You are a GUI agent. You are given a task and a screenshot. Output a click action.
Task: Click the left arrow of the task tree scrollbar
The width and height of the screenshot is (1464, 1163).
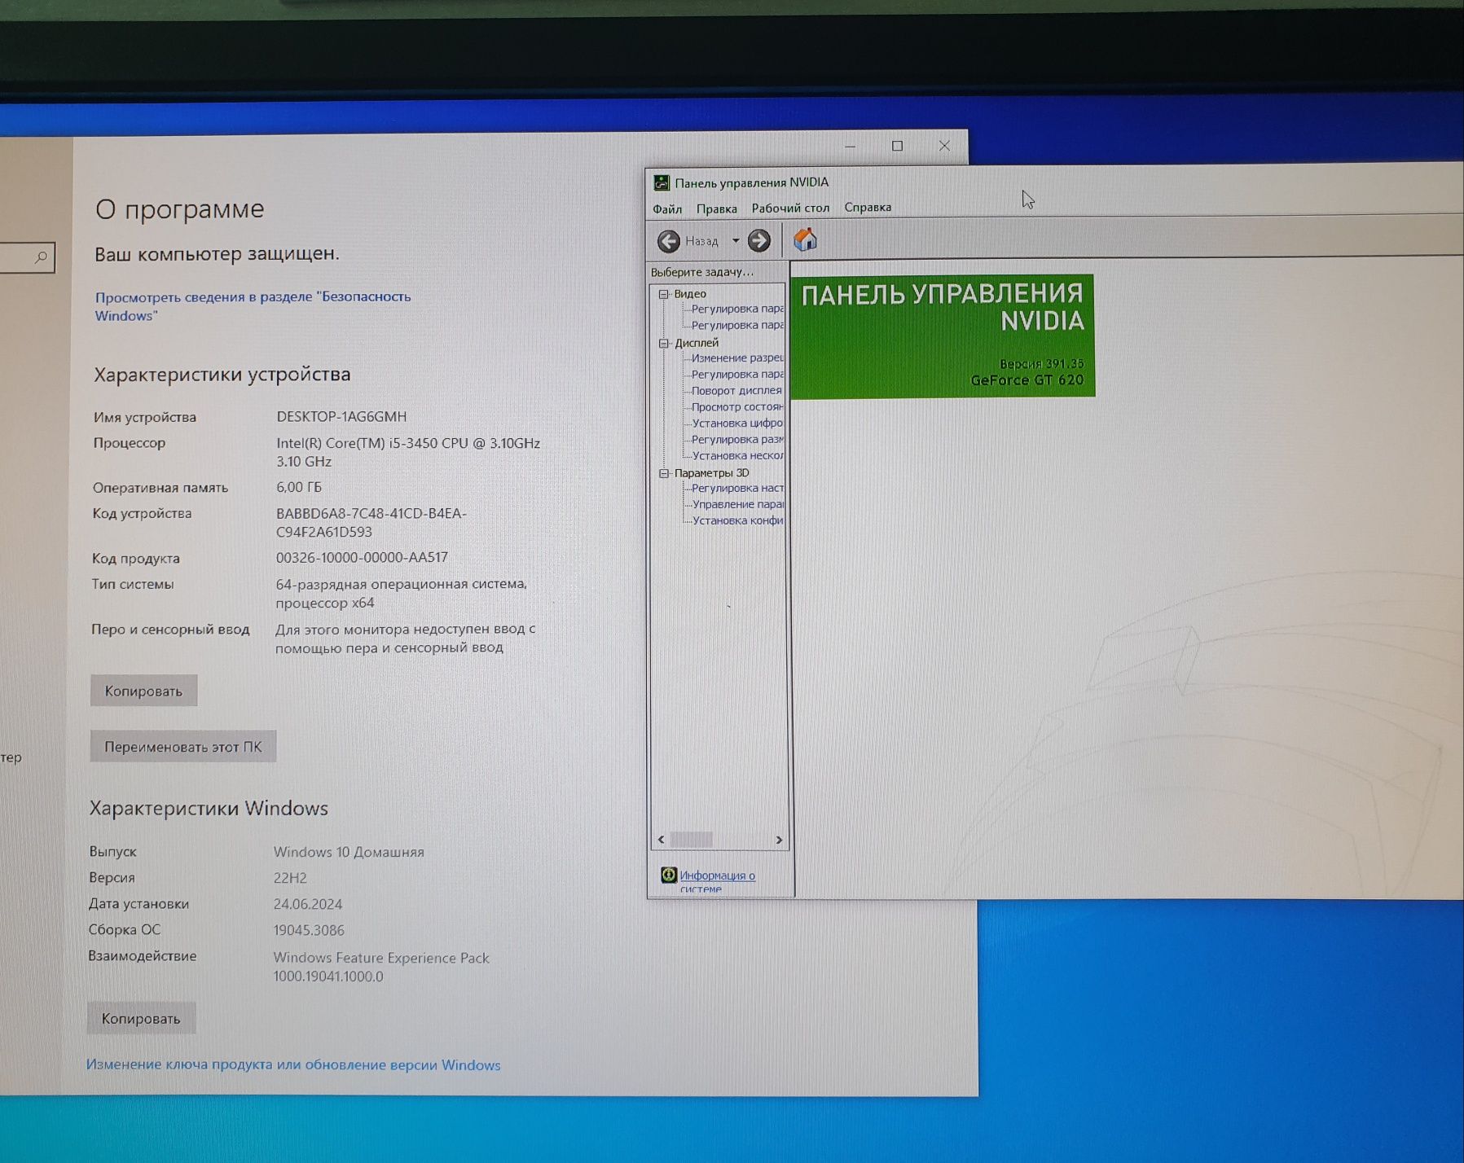[661, 840]
